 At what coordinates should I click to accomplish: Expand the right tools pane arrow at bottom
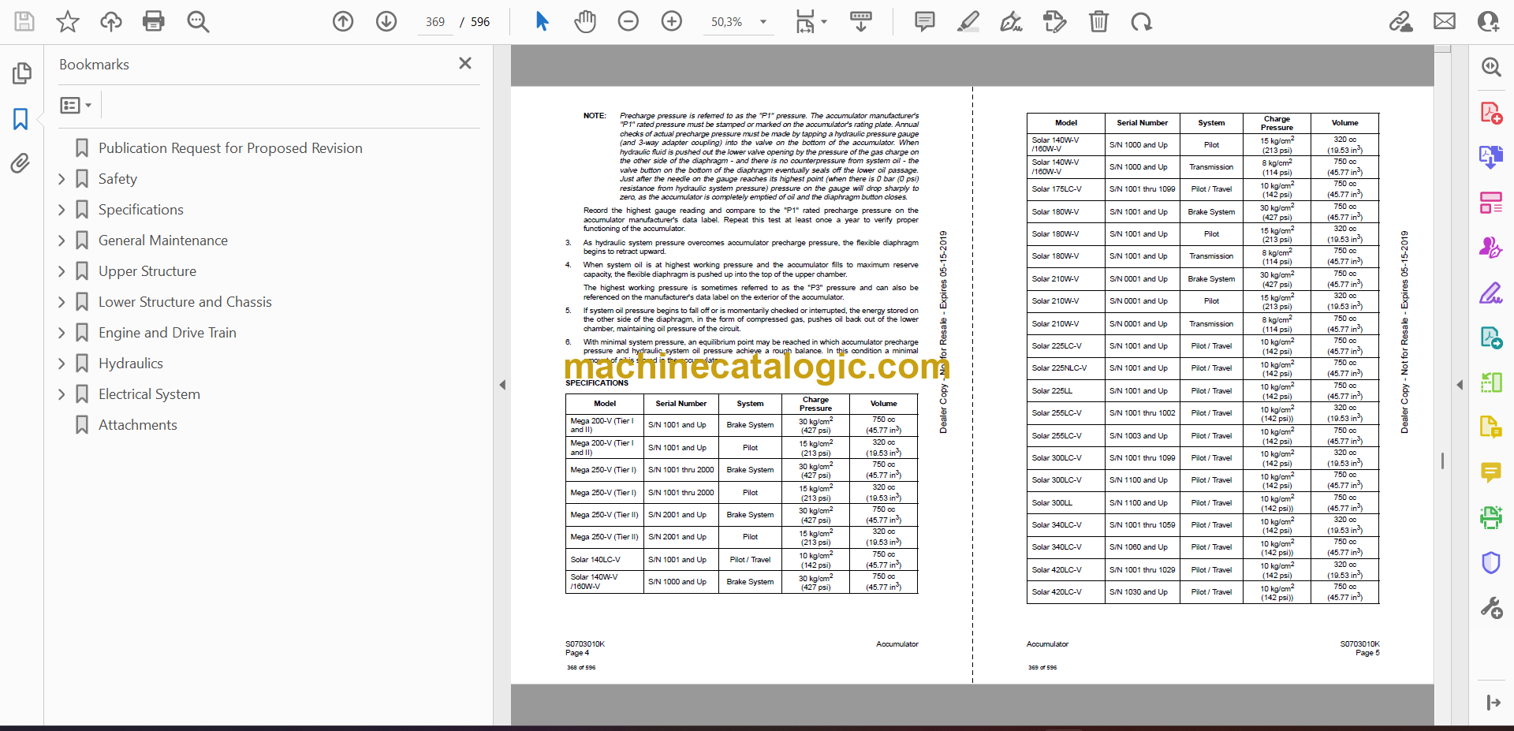tap(1492, 703)
